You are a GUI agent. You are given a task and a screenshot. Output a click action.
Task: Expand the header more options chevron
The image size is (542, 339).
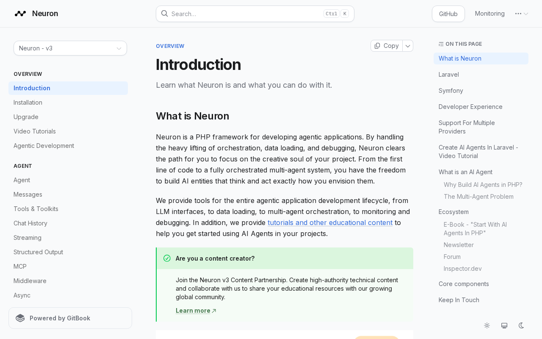click(x=526, y=14)
